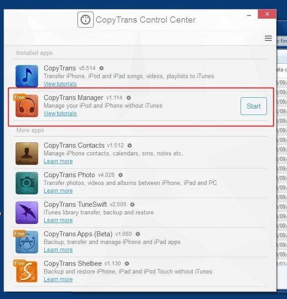287x299 pixels.
Task: View tutorials for CopyTrans Manager
Action: 60,114
